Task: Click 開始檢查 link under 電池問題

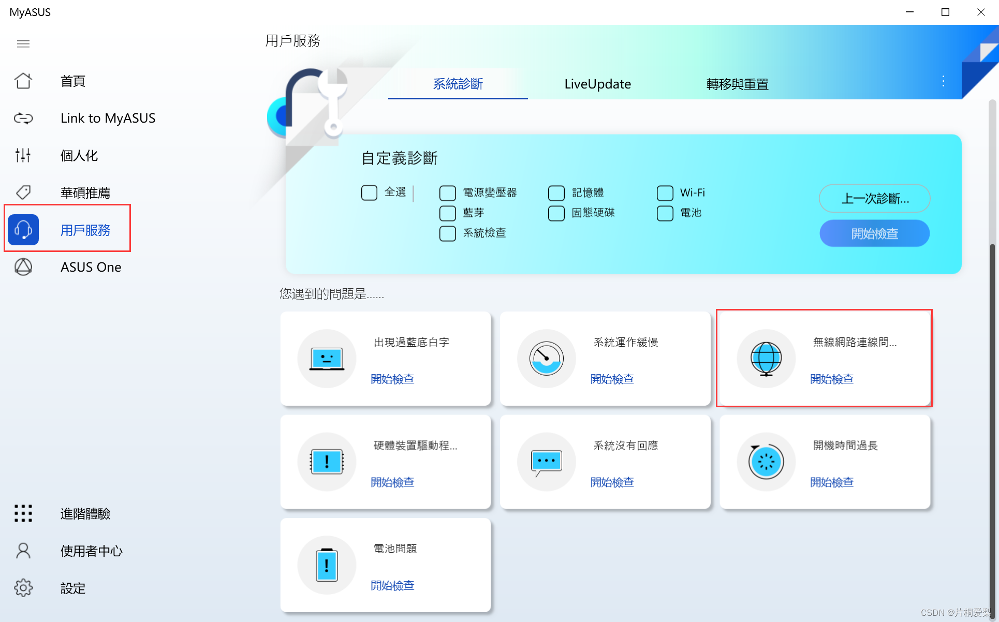Action: pyautogui.click(x=392, y=585)
